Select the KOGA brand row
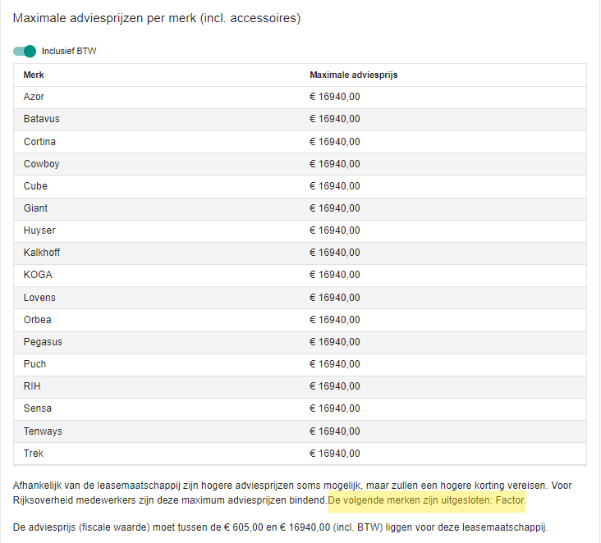601x543 pixels. pos(300,276)
